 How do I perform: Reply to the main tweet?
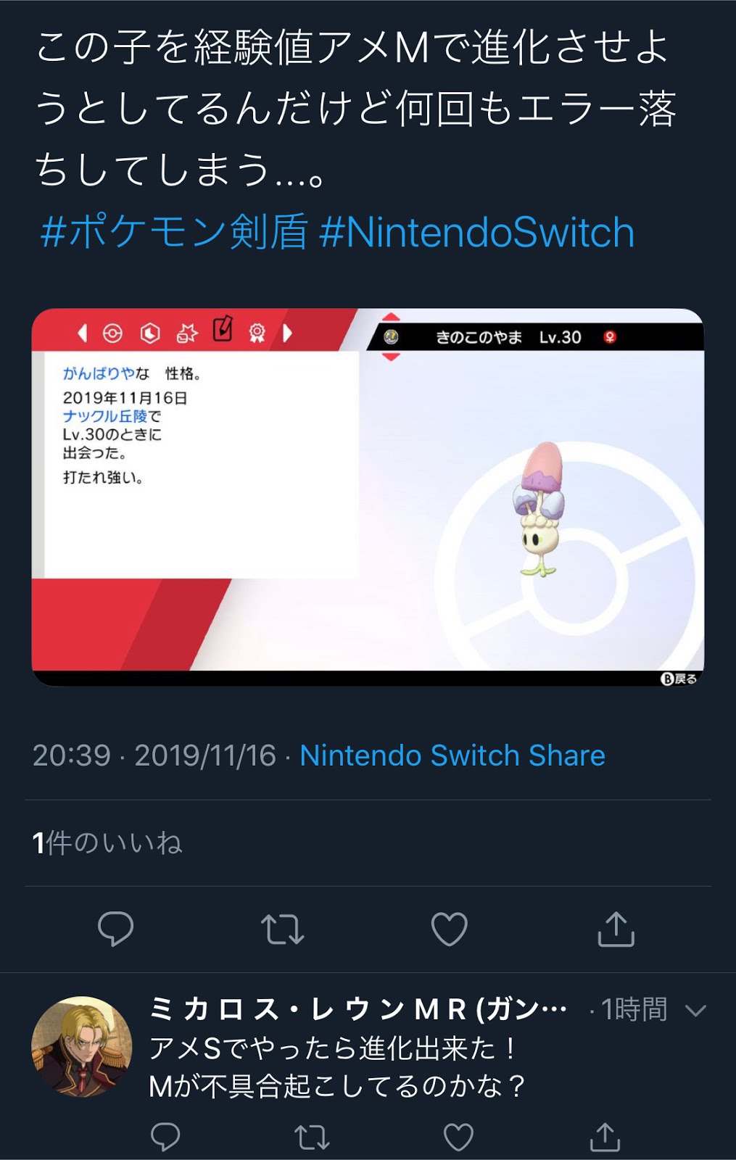click(116, 929)
